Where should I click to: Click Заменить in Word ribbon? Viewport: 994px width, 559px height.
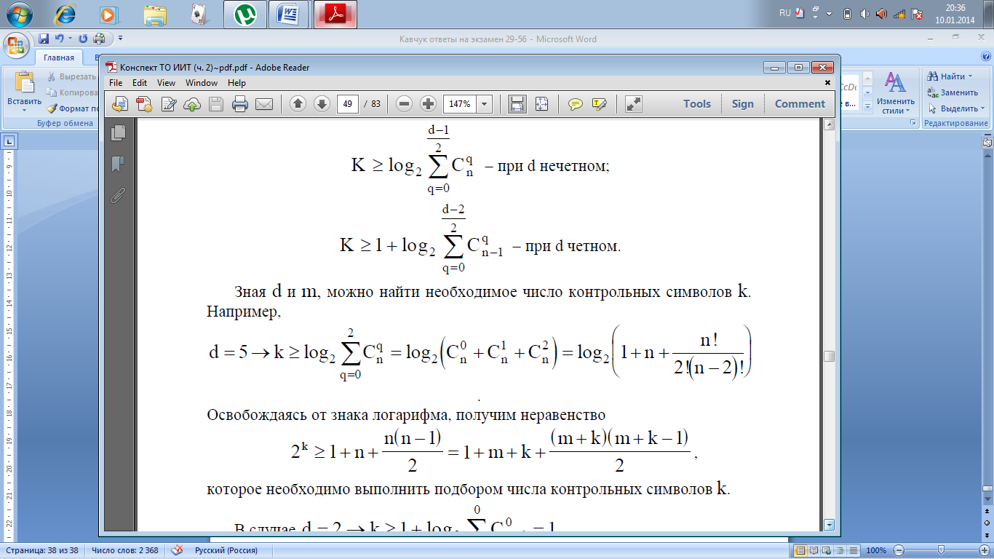click(x=952, y=92)
